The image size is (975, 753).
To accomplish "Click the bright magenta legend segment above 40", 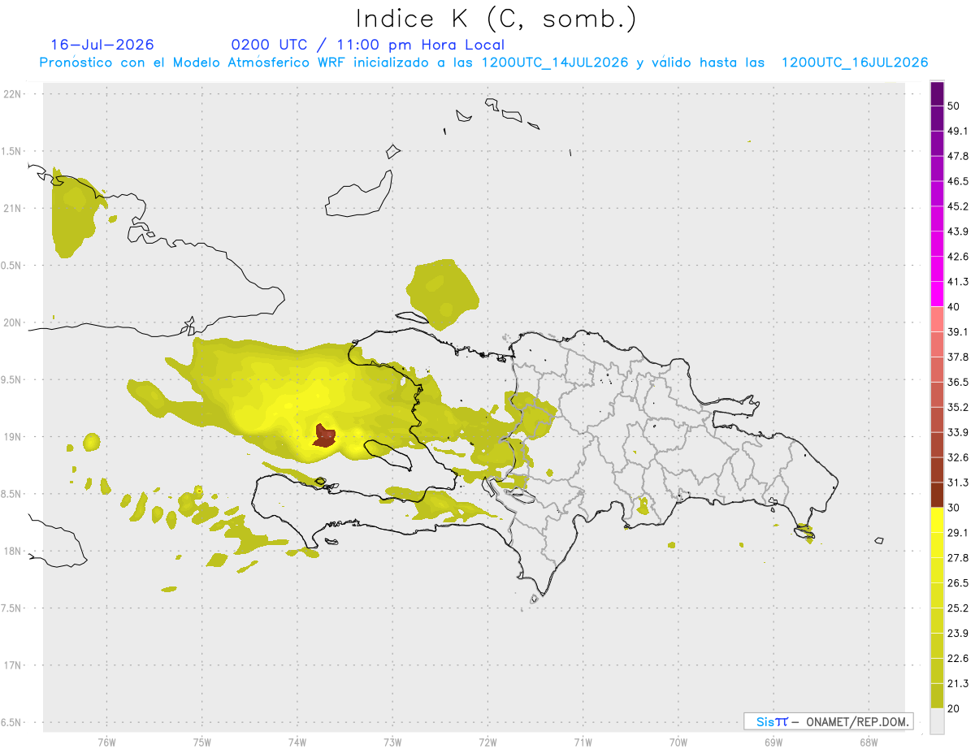I will (x=938, y=294).
